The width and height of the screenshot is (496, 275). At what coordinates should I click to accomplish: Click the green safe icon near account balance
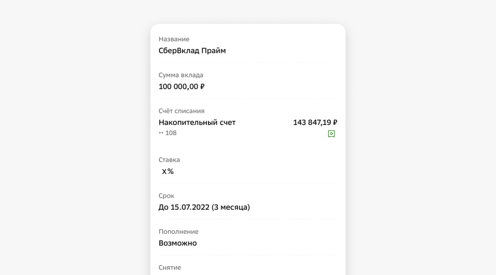coord(332,134)
